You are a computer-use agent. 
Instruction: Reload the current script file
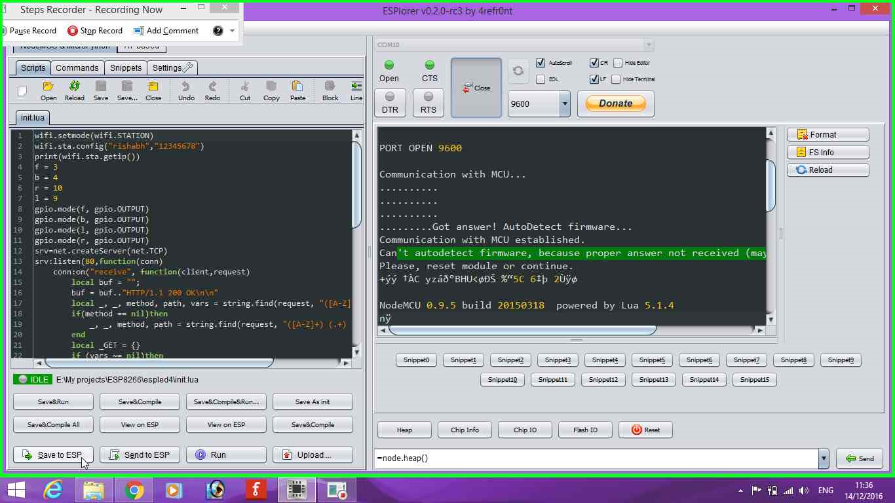click(75, 91)
